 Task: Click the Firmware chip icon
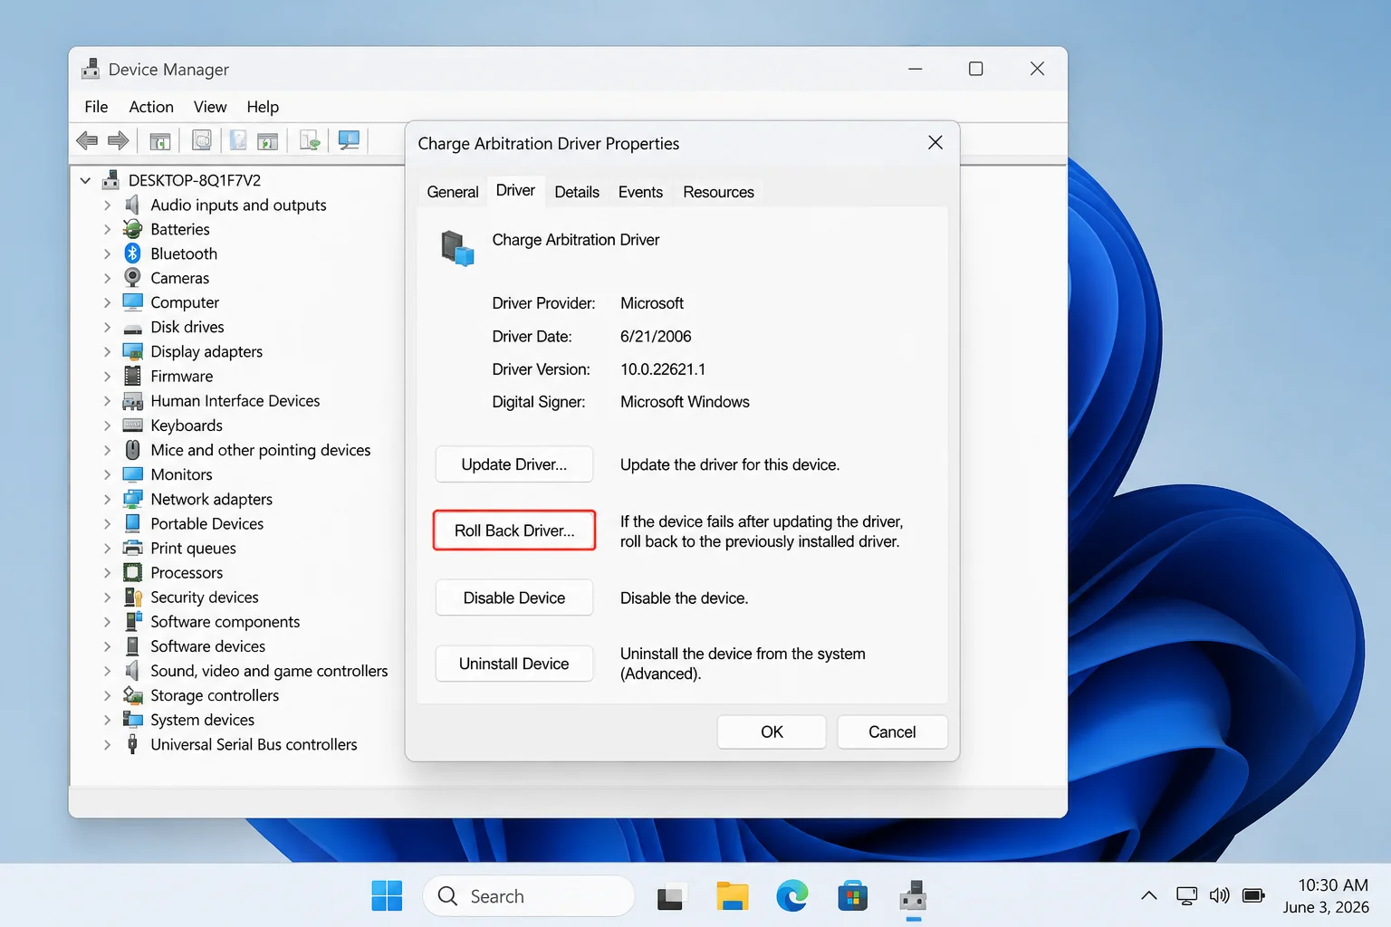coord(133,376)
